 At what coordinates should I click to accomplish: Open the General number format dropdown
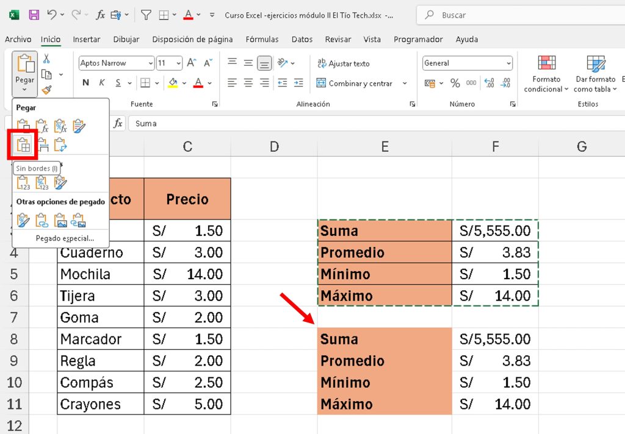click(x=508, y=63)
